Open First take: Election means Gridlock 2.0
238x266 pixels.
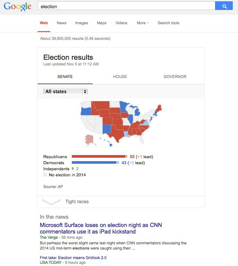(x=73, y=258)
